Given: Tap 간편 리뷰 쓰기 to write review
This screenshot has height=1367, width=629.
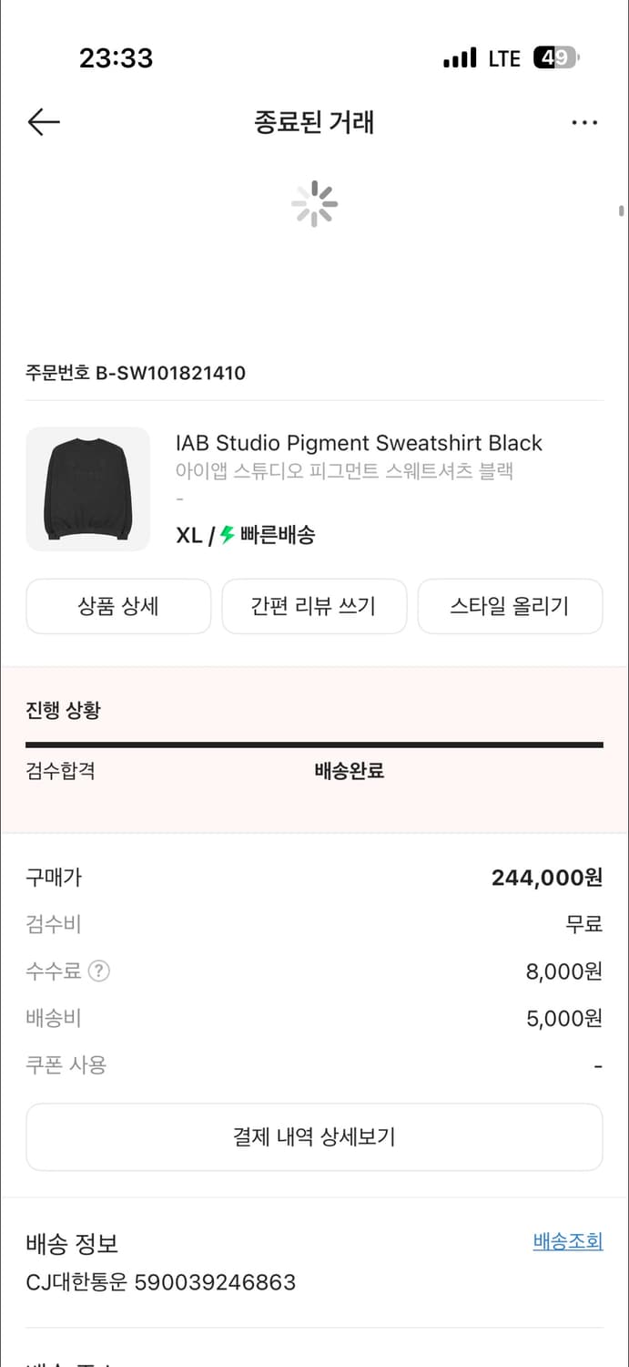Looking at the screenshot, I should (314, 606).
